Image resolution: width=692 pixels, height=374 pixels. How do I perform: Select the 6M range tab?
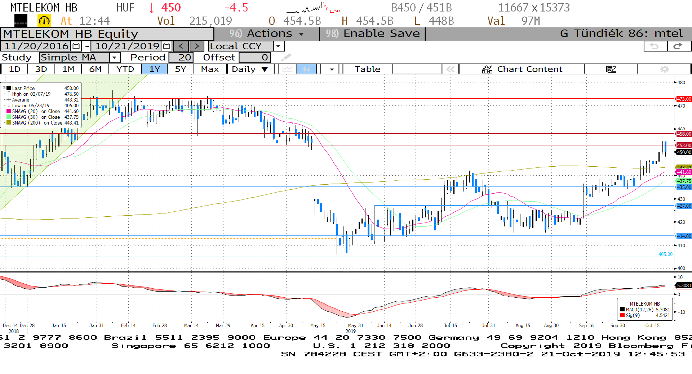[x=95, y=69]
